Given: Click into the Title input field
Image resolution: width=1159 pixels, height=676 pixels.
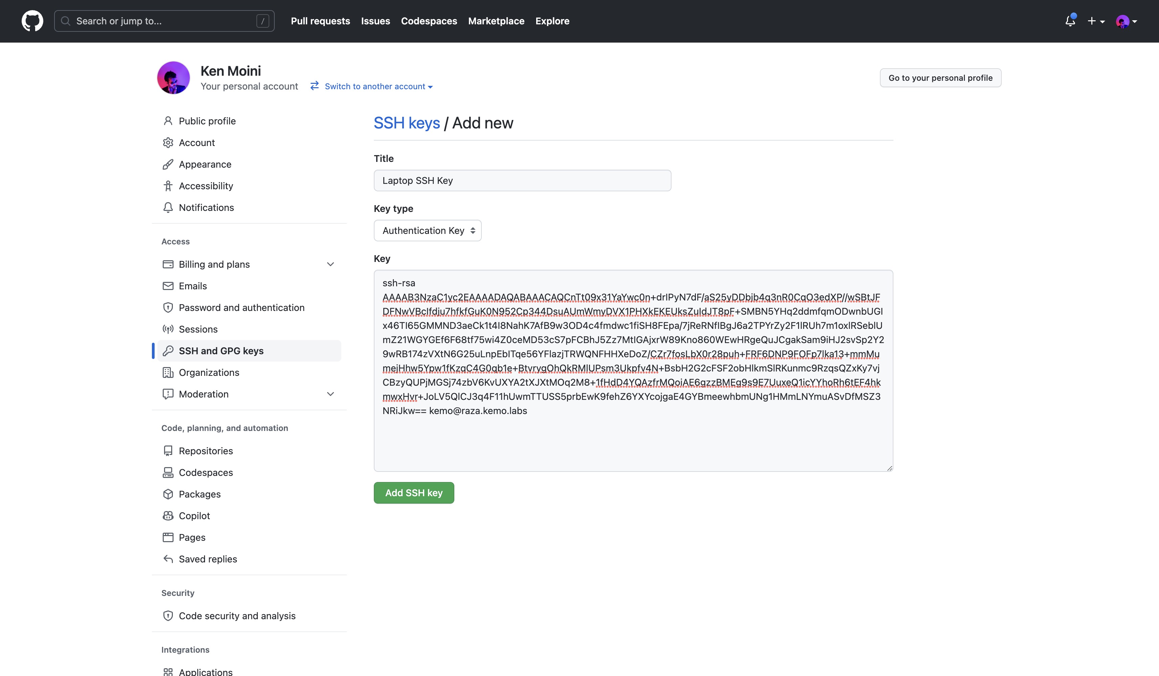Looking at the screenshot, I should 522,180.
